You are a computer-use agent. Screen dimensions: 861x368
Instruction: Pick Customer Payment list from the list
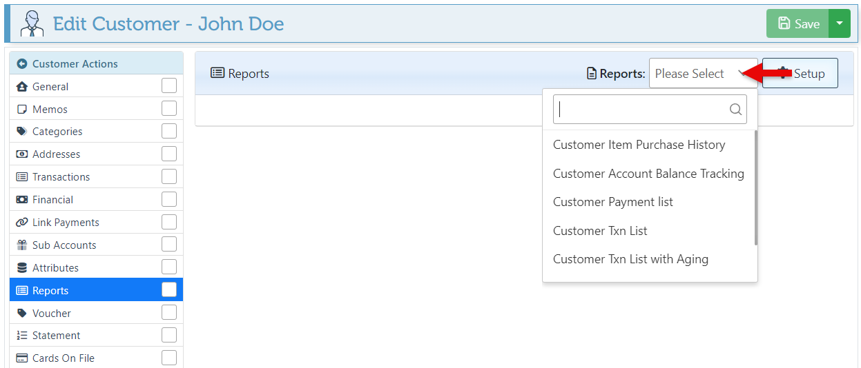point(612,202)
